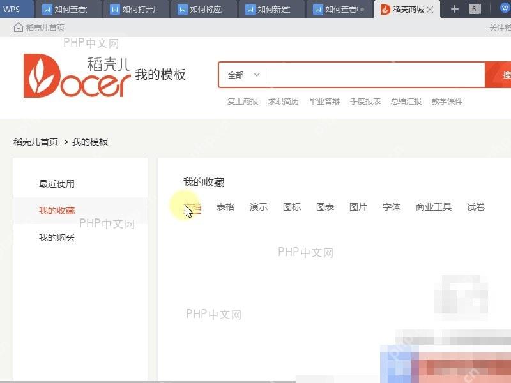Click the plus icon to add new tab
This screenshot has height=383, width=511.
click(x=455, y=9)
